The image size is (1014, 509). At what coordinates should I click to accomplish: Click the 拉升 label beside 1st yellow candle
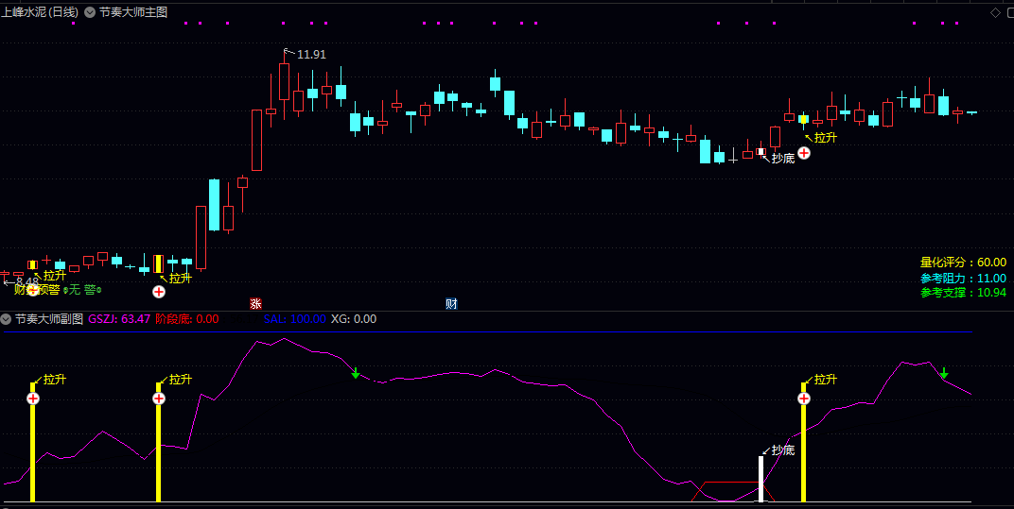point(55,276)
